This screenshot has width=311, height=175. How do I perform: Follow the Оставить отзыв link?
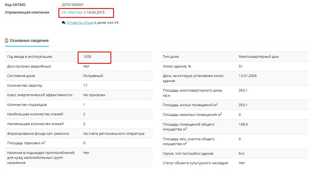[x=80, y=23]
